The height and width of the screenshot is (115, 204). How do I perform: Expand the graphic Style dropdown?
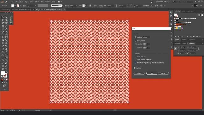(86, 6)
